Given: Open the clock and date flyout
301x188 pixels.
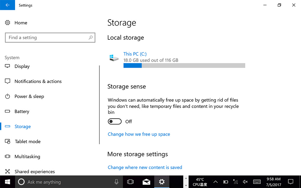Looking at the screenshot, I should tap(274, 182).
